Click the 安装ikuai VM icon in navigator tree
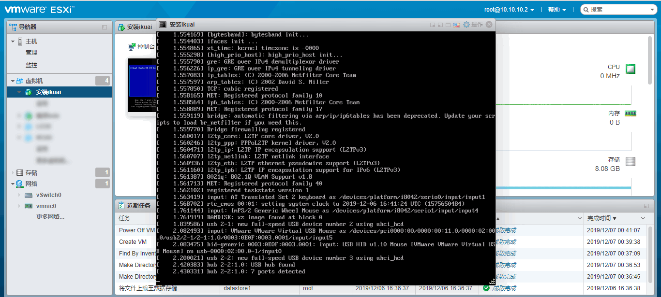Viewport: 661px width, 297px height. point(29,92)
